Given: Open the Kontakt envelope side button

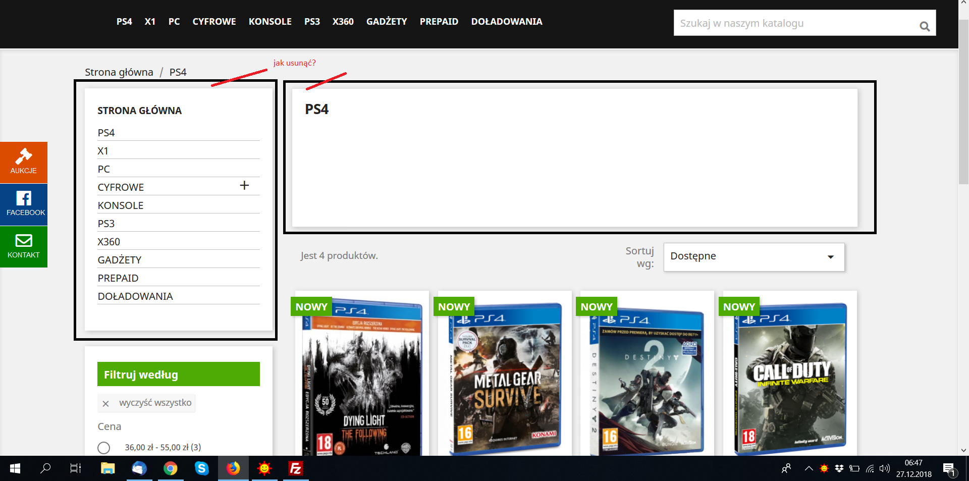Looking at the screenshot, I should coord(24,247).
